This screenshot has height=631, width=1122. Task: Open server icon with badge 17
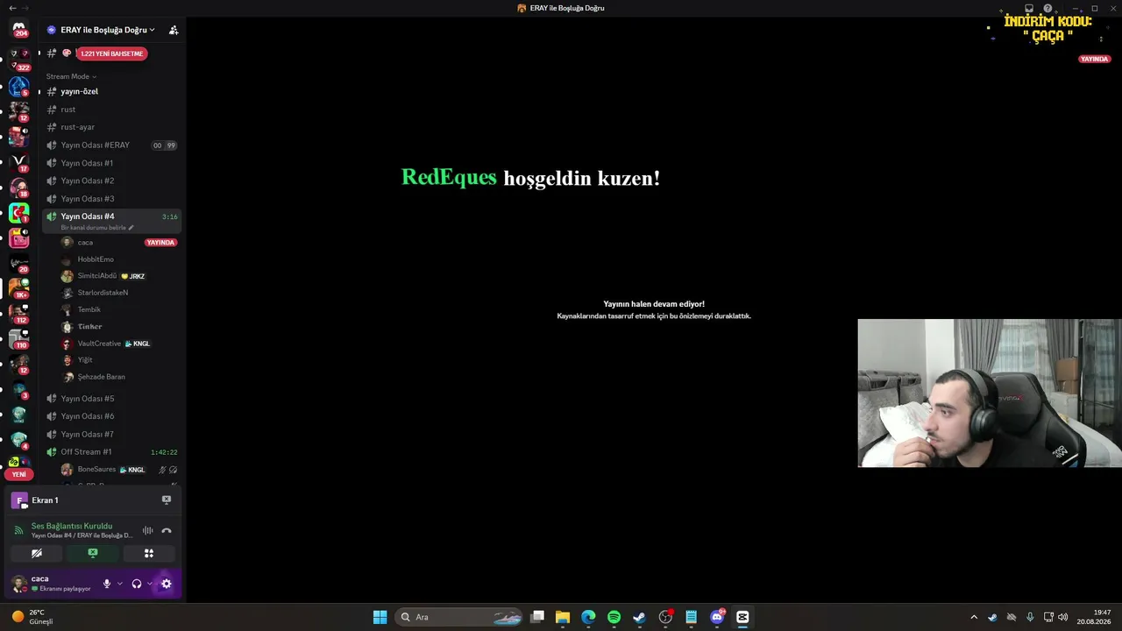pos(19,163)
